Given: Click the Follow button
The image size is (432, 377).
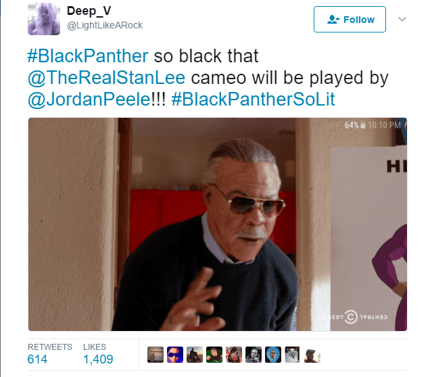Looking at the screenshot, I should [x=350, y=20].
